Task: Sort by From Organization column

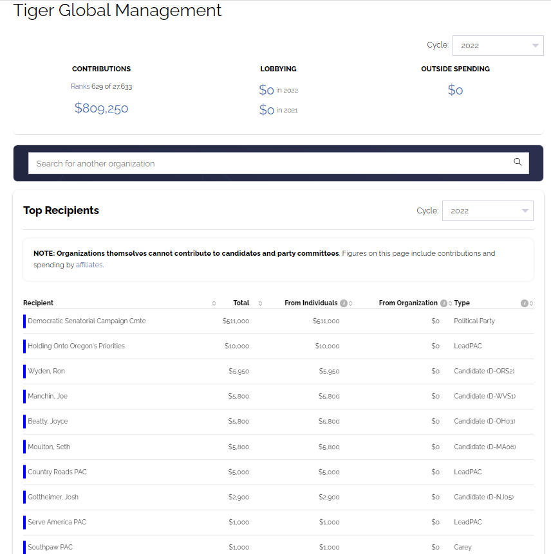Action: (450, 303)
